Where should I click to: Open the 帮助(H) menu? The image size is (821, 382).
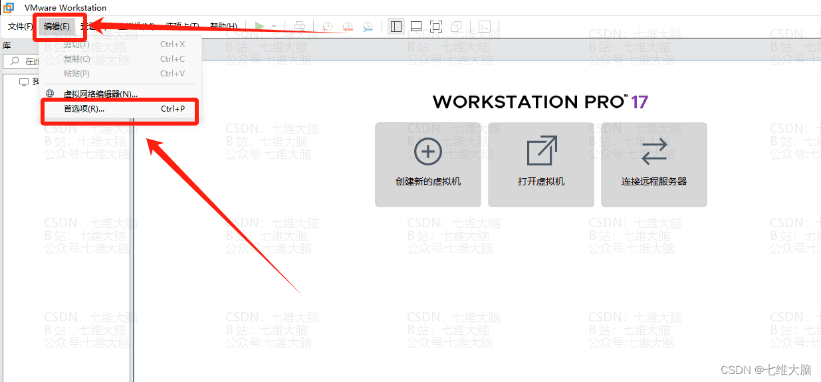(223, 27)
